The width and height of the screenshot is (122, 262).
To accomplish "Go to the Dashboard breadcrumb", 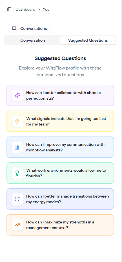I will tap(25, 9).
